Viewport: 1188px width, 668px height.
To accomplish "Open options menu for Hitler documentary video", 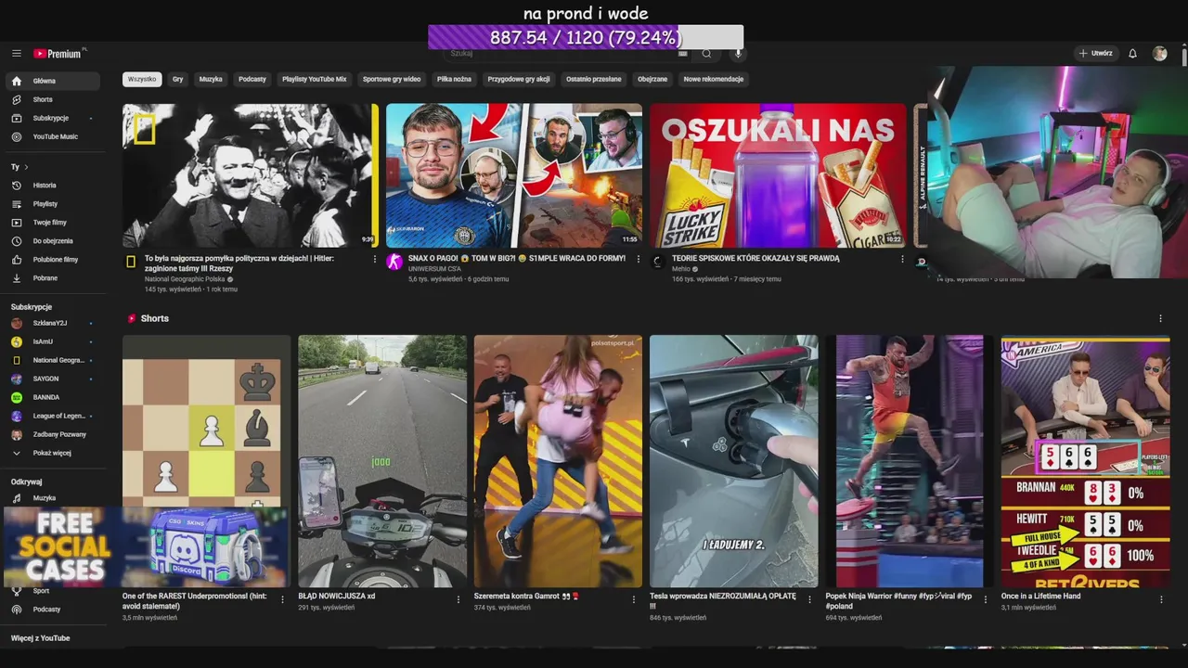I will tap(374, 259).
